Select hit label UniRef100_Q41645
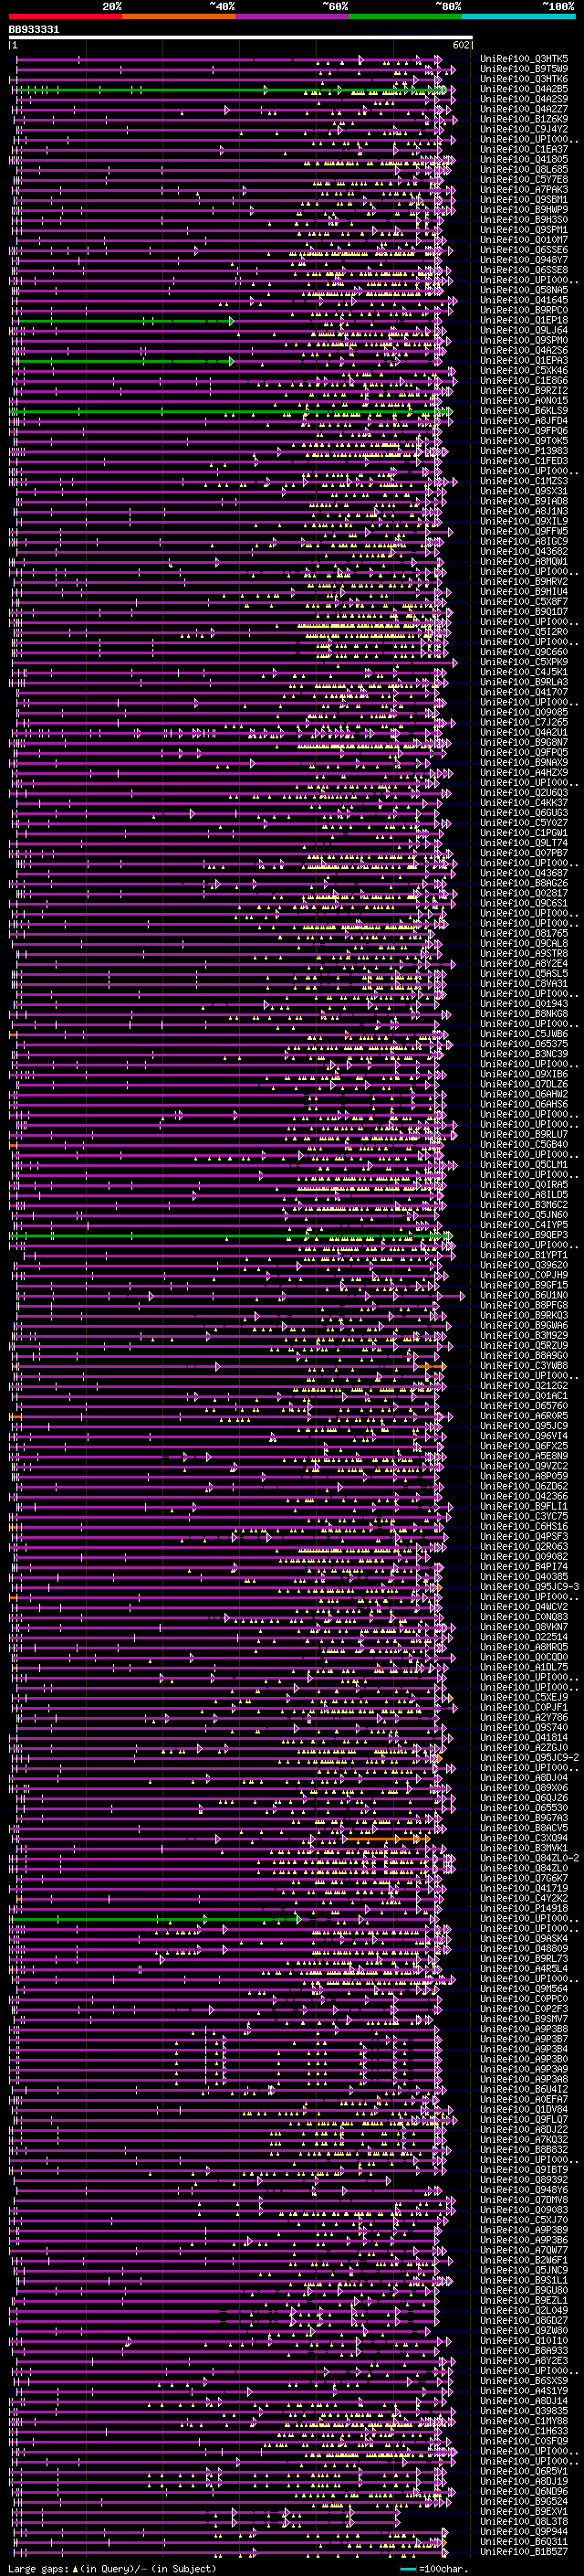Screen dimensions: 584x2576 [524, 300]
